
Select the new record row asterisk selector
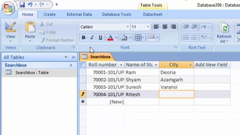[x=83, y=102]
